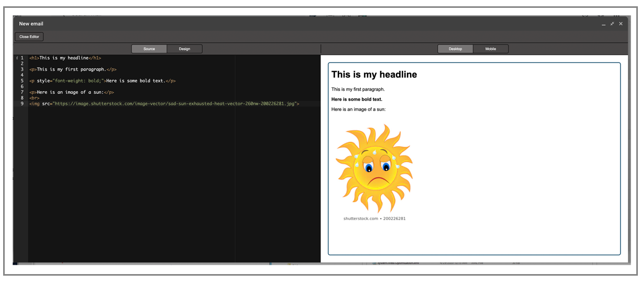
Task: Select the Desktop preview tab
Action: coord(455,49)
